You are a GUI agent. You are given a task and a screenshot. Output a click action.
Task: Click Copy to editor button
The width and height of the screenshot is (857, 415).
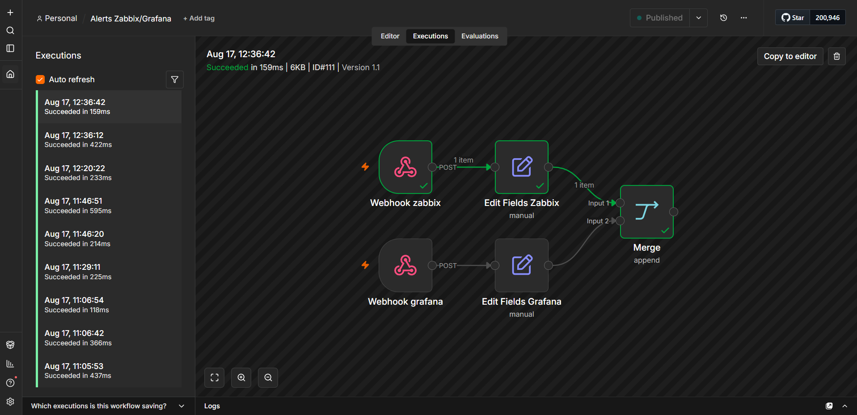point(790,56)
